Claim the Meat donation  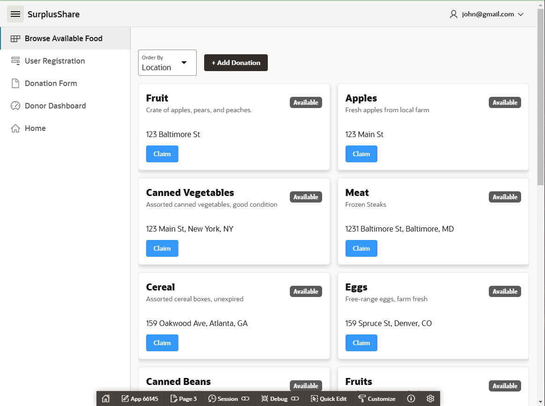[x=361, y=248]
